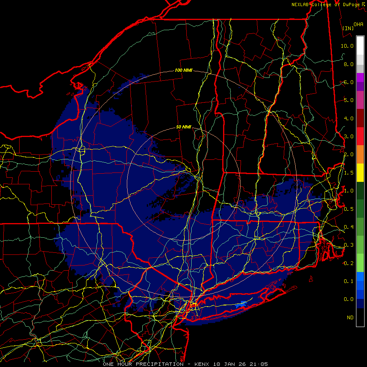The image size is (367, 367).
Task: Click the 100 NMI range ring label
Action: click(x=183, y=70)
